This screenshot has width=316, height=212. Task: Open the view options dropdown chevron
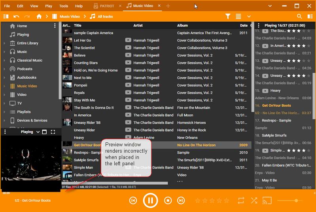[x=249, y=17]
